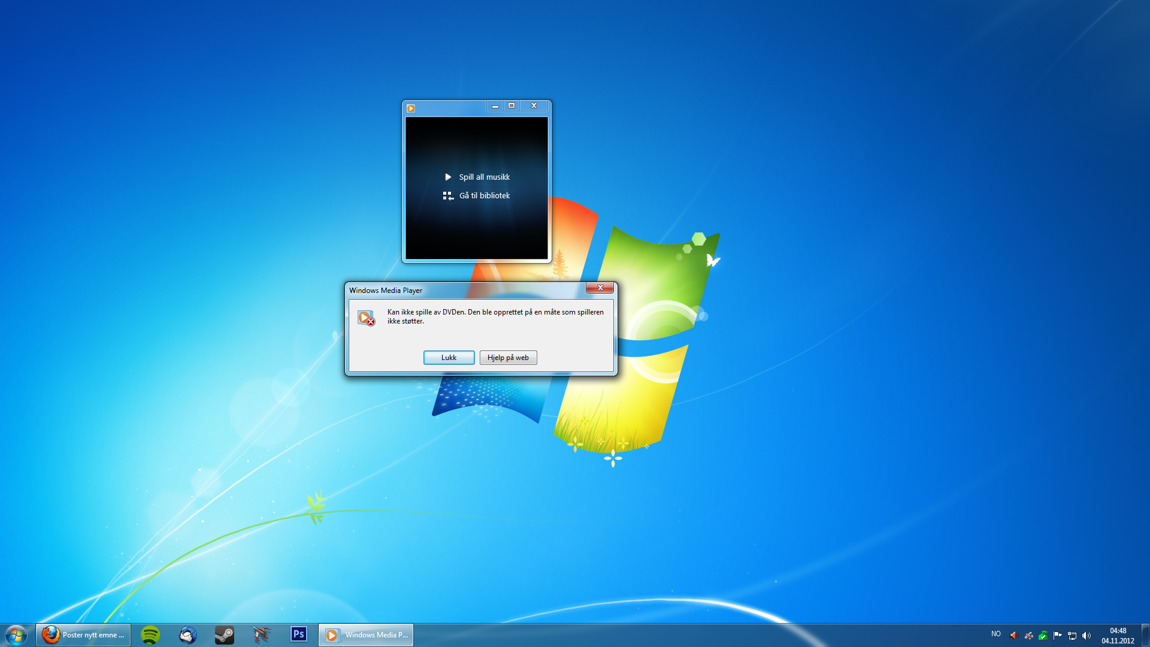
Task: Click the "Kan ikke spille av DVDen" message
Action: tap(495, 316)
